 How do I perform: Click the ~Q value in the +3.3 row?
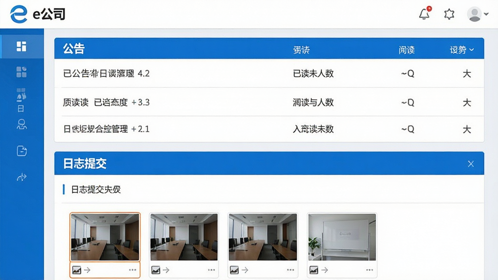tap(408, 103)
